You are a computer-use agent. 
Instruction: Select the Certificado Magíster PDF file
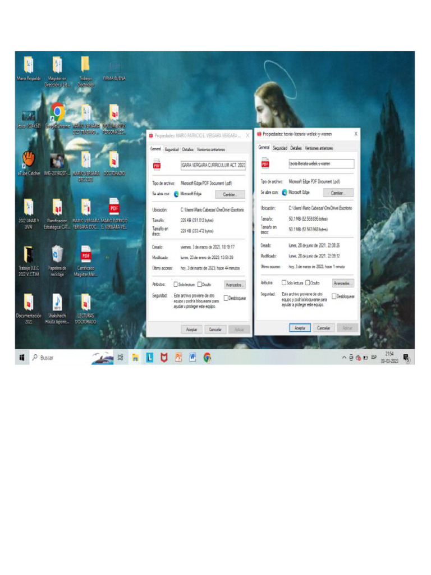coord(85,261)
